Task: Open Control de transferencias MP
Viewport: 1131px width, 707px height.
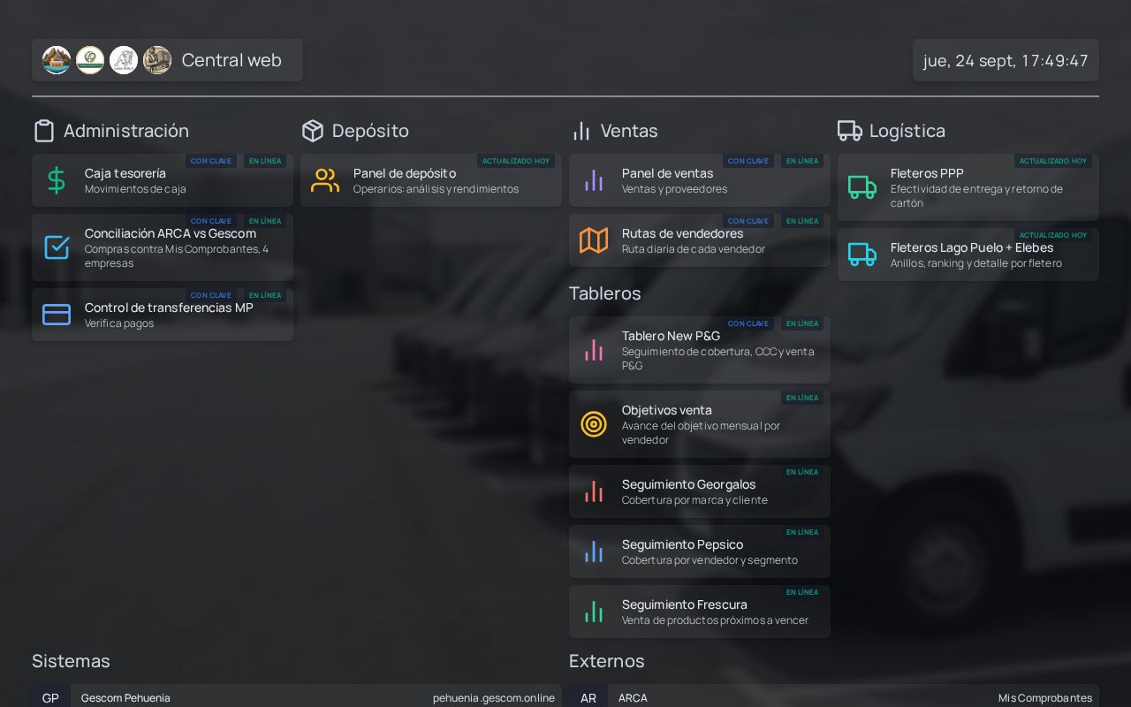Action: coord(163,315)
